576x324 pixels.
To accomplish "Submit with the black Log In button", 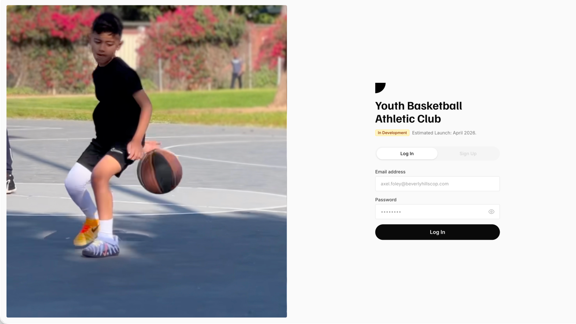I will pos(437,232).
